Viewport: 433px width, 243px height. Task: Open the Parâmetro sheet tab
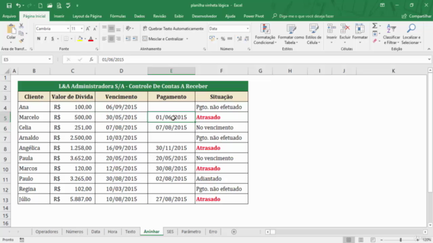click(191, 232)
